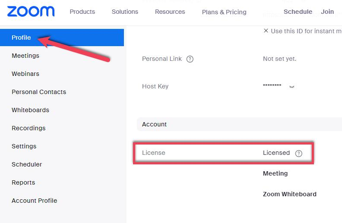The image size is (342, 223).
Task: Reveal Host Key with eye icon
Action: point(292,87)
